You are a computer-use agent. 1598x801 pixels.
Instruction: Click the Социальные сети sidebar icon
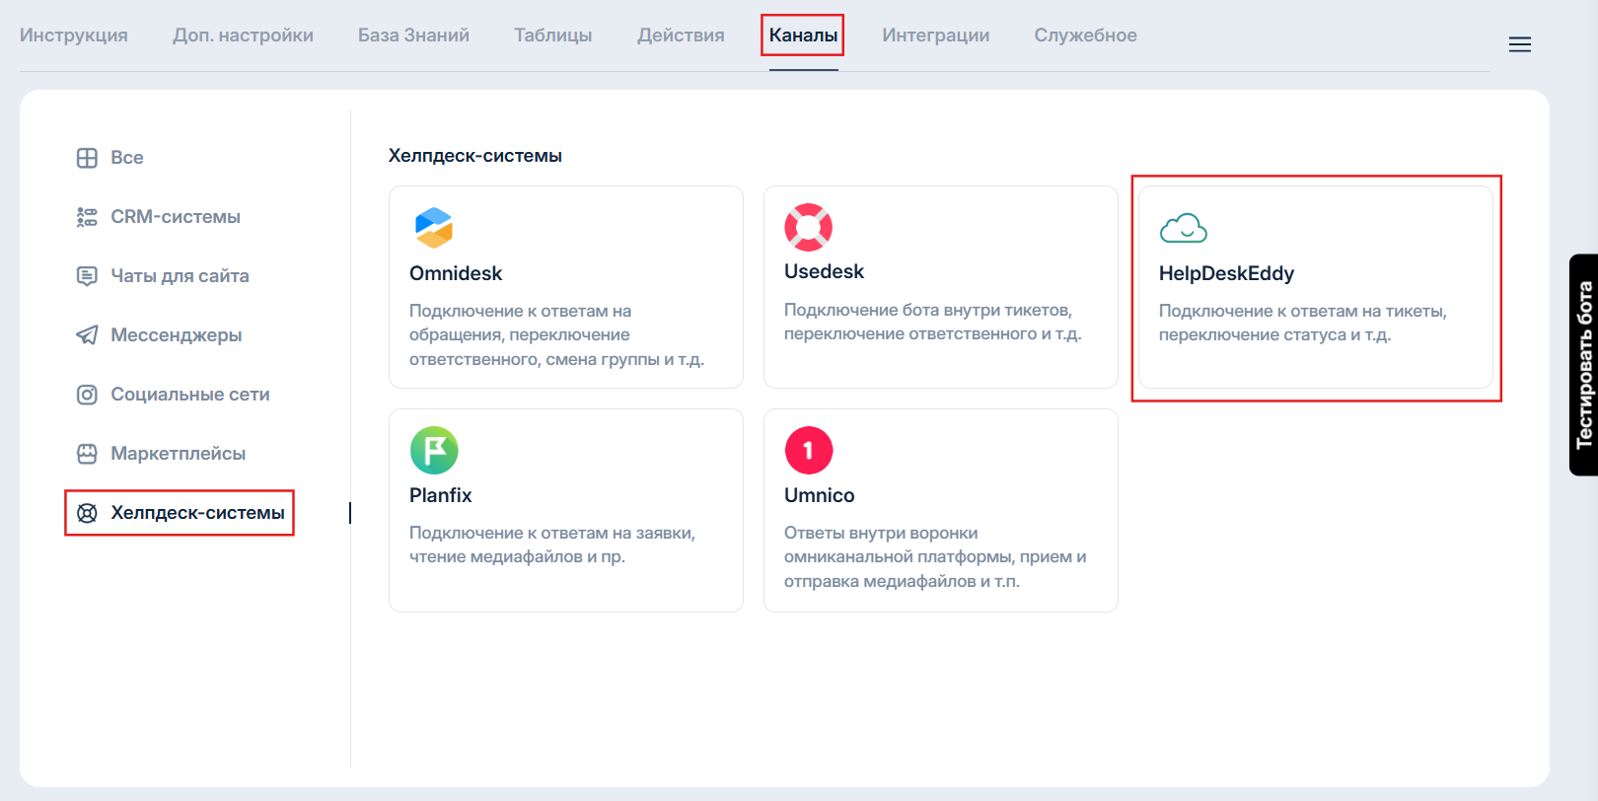[87, 395]
